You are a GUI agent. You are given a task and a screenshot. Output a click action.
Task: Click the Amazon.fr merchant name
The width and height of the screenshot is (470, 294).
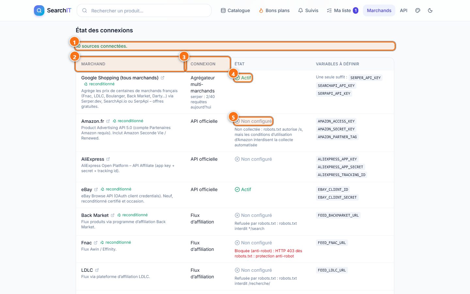[93, 121]
